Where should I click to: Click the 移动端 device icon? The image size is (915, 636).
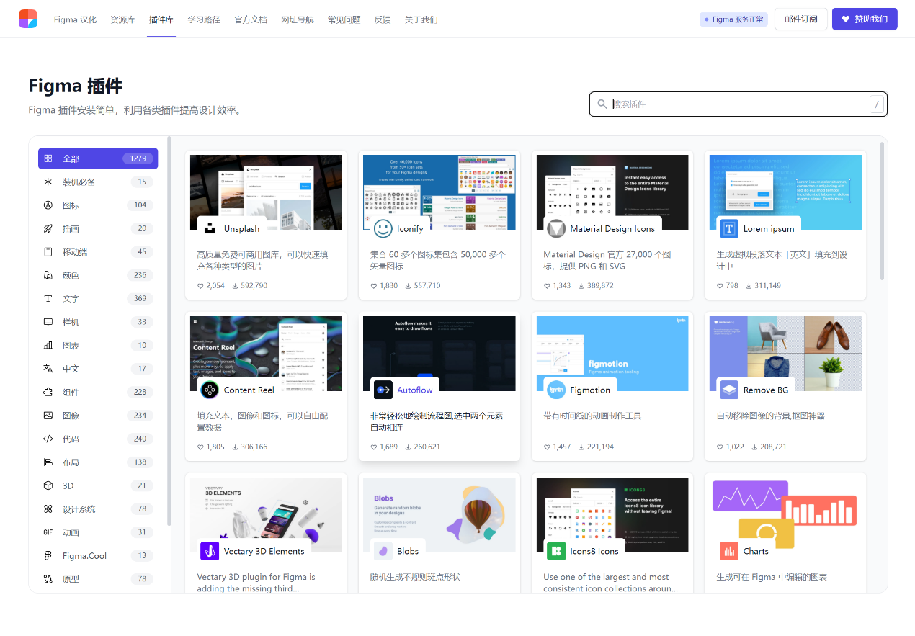(48, 252)
